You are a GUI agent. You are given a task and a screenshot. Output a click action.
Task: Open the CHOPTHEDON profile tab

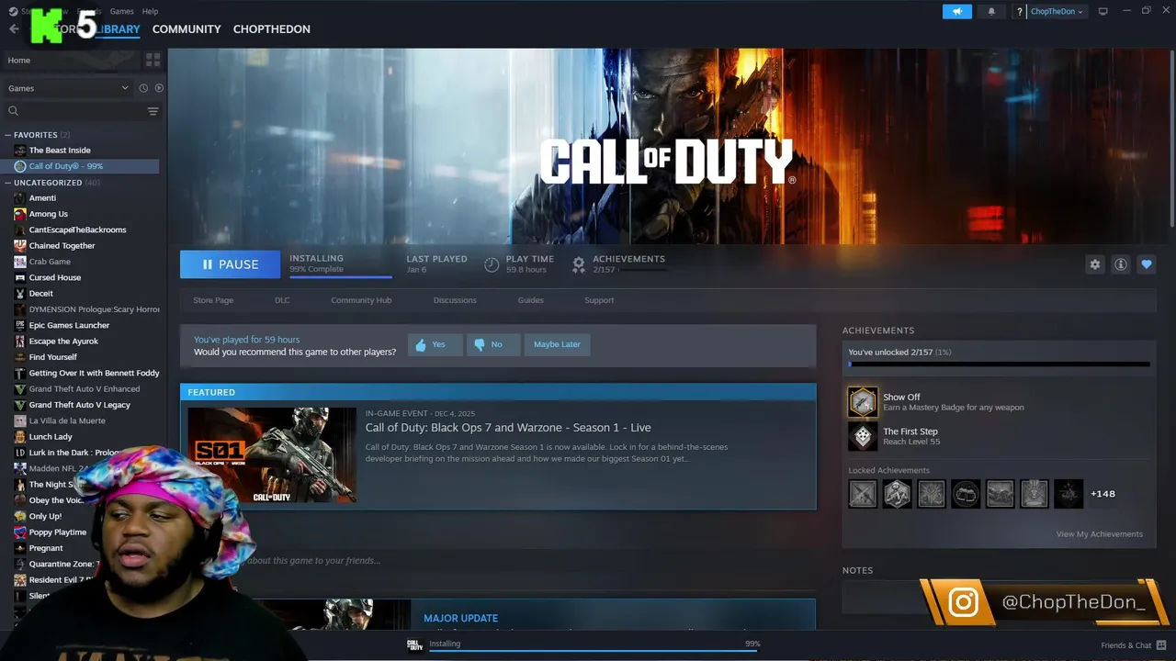pyautogui.click(x=271, y=29)
